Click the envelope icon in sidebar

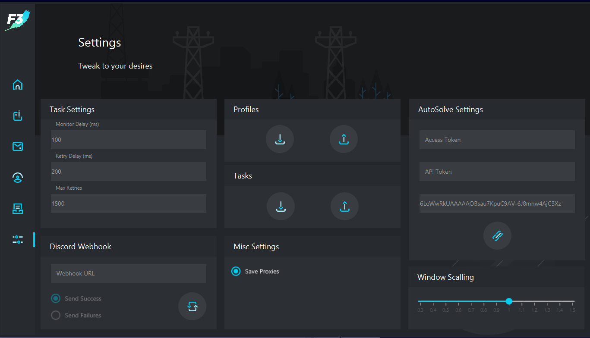coord(18,147)
